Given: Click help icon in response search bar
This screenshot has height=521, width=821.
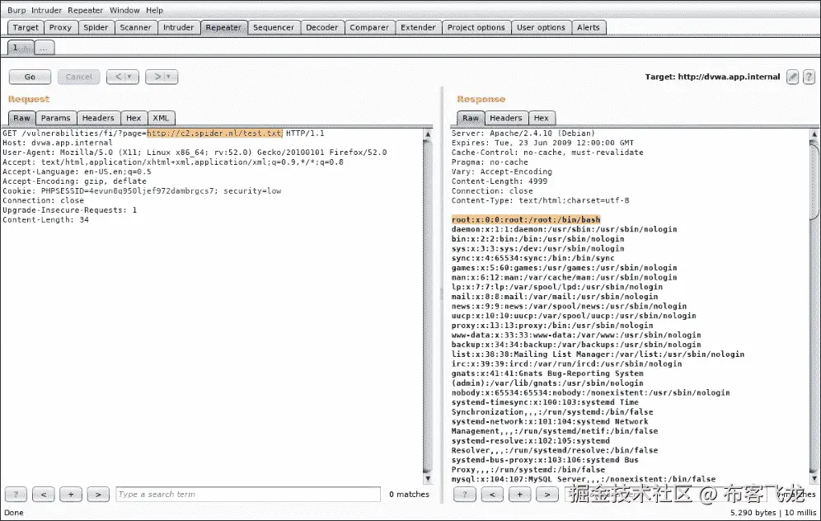Looking at the screenshot, I should [464, 494].
